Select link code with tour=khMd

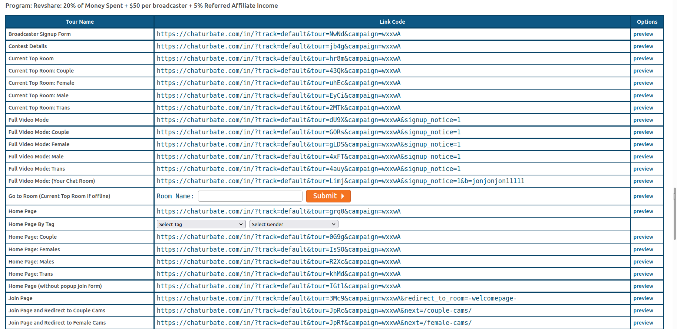(278, 274)
